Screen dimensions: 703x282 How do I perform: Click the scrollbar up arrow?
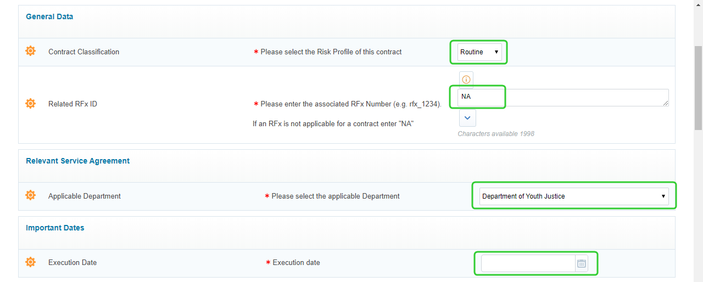click(x=698, y=4)
